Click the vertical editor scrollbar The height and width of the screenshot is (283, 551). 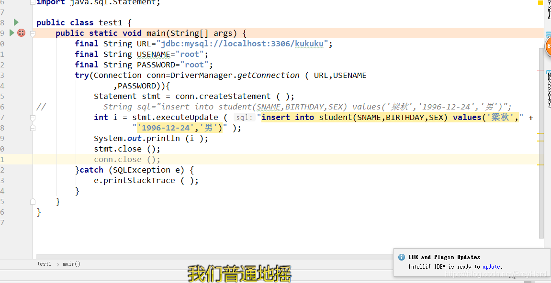click(x=541, y=143)
